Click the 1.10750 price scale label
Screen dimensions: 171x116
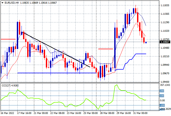(x=165, y=39)
